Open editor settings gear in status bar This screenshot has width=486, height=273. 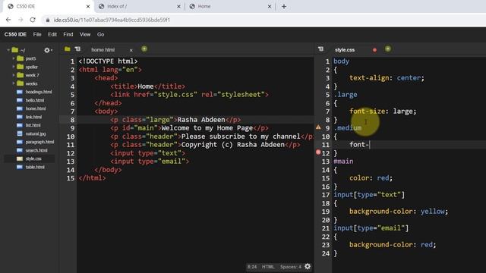click(308, 266)
